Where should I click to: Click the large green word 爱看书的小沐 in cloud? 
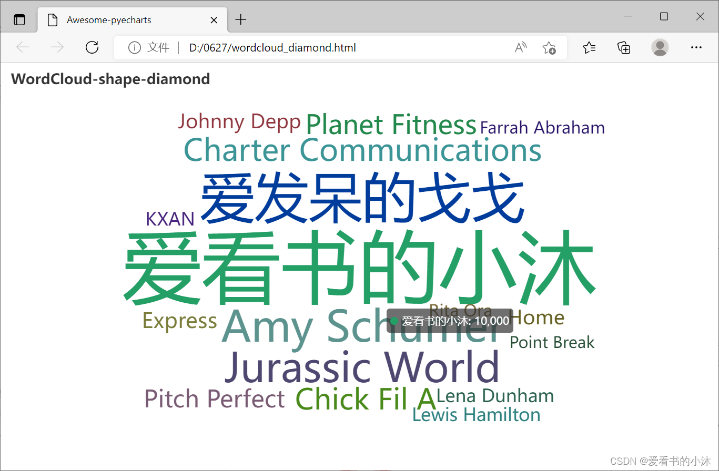click(x=360, y=269)
